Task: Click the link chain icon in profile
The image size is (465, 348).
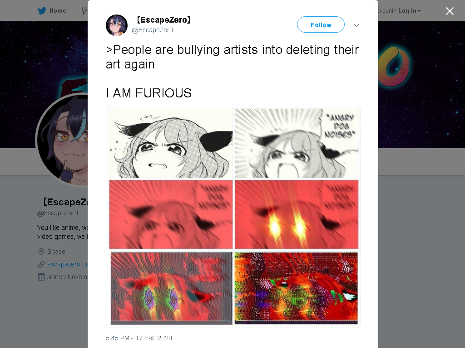Action: pyautogui.click(x=41, y=264)
